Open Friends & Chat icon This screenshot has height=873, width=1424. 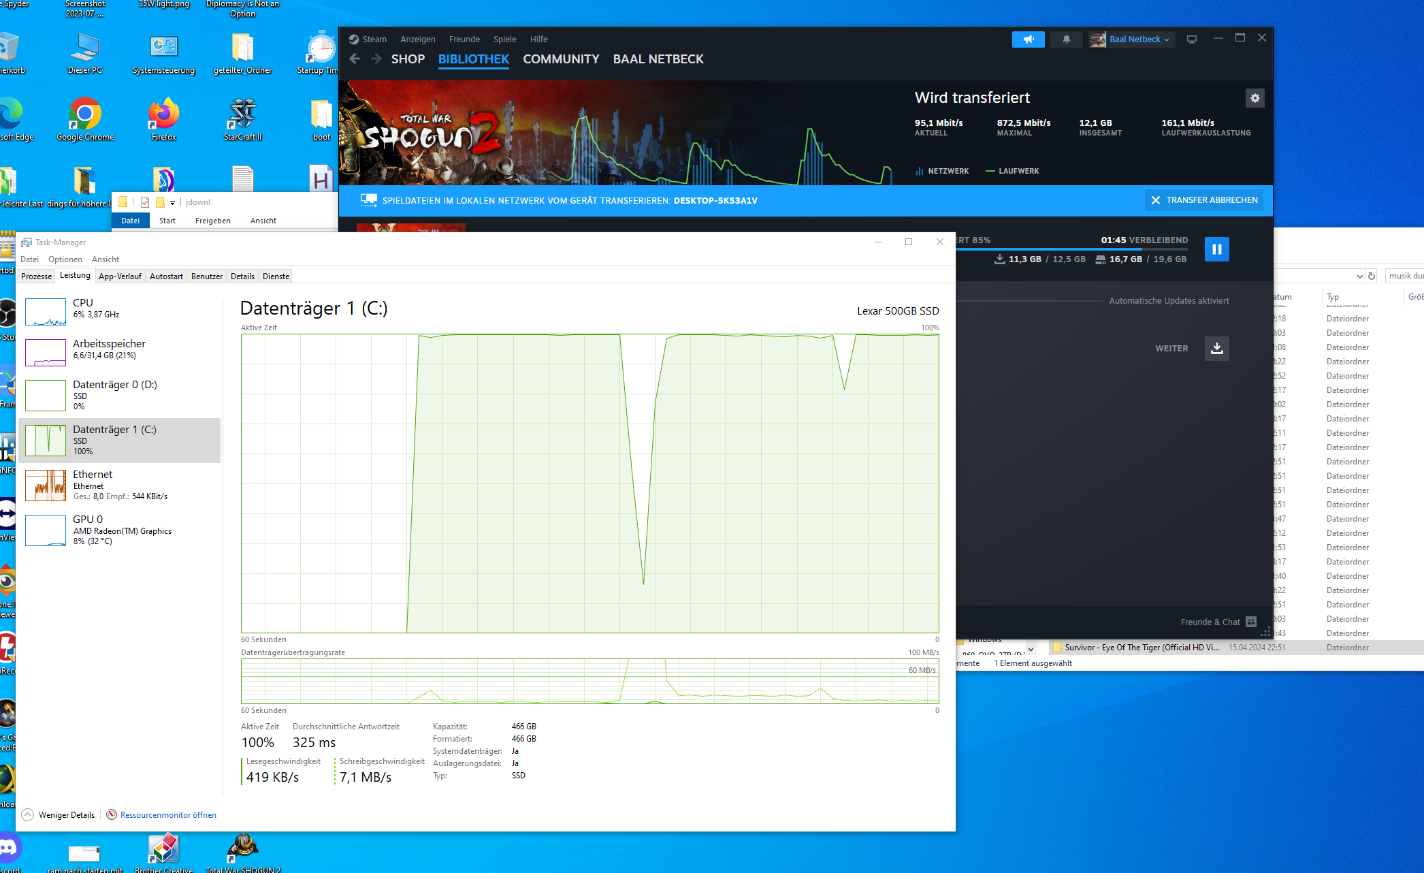click(x=1251, y=622)
